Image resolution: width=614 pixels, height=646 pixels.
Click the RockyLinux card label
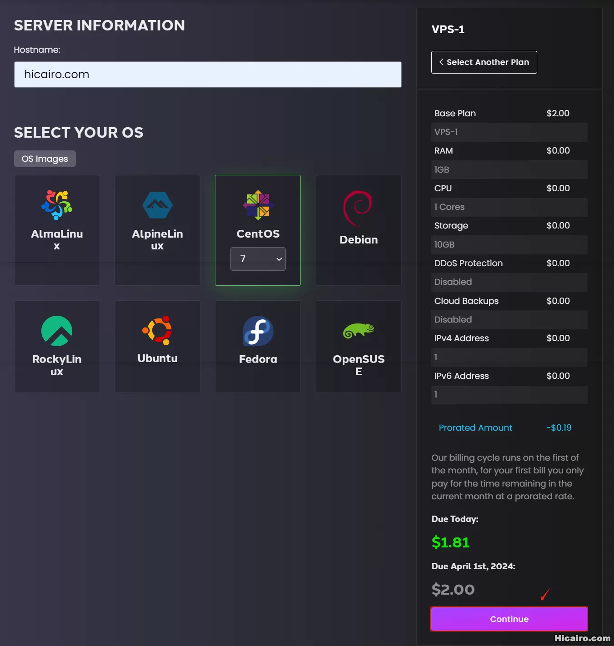(57, 365)
